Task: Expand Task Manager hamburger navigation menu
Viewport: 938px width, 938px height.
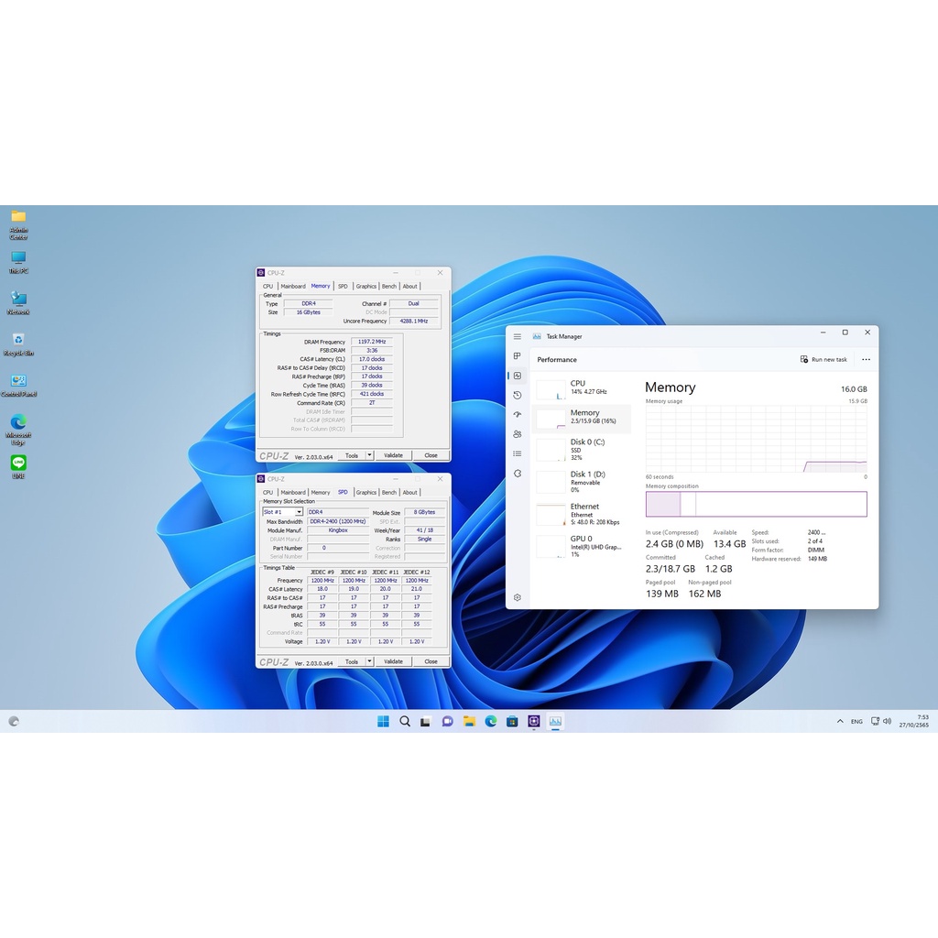Action: click(518, 336)
